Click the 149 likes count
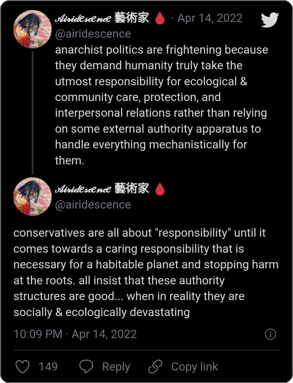The height and width of the screenshot is (383, 293). 48,367
